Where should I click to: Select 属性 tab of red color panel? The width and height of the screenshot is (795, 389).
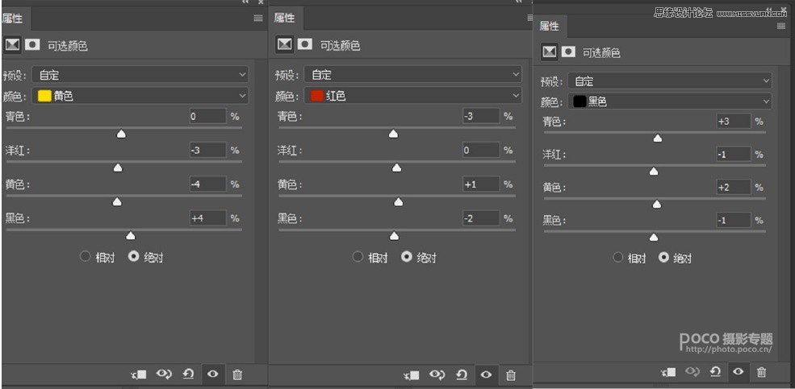click(284, 19)
